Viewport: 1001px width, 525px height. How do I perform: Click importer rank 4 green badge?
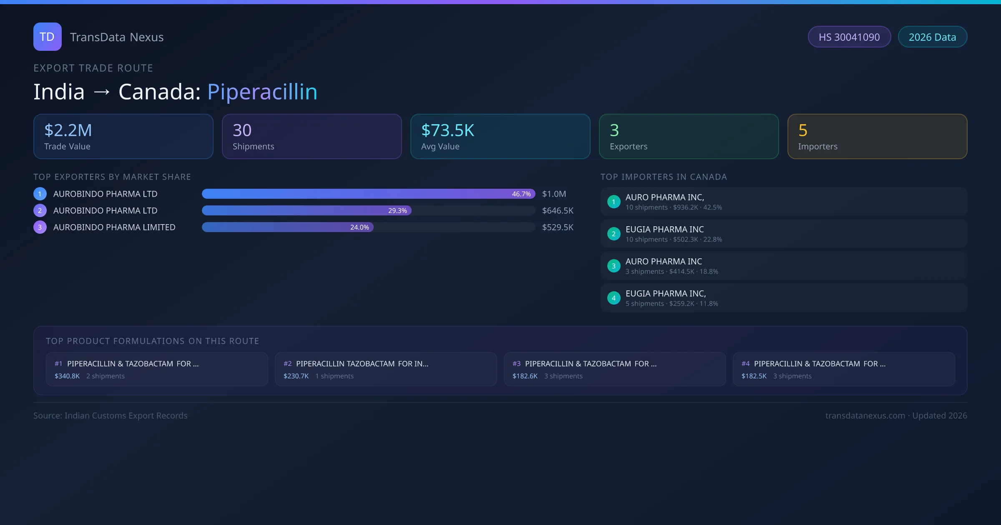[614, 298]
